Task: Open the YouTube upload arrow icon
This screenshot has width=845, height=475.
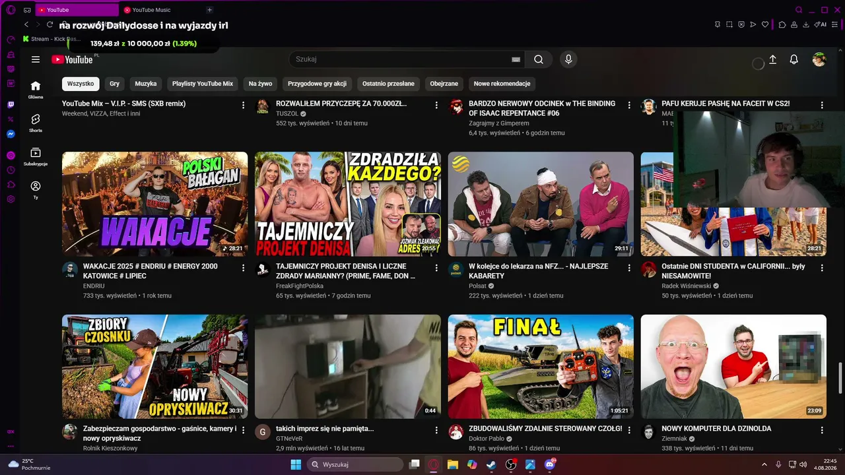Action: 772,59
